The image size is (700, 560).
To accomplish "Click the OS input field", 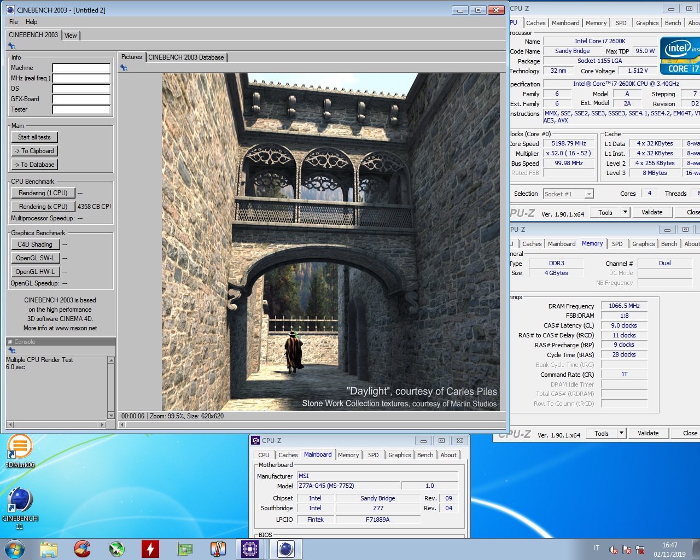I will [81, 89].
